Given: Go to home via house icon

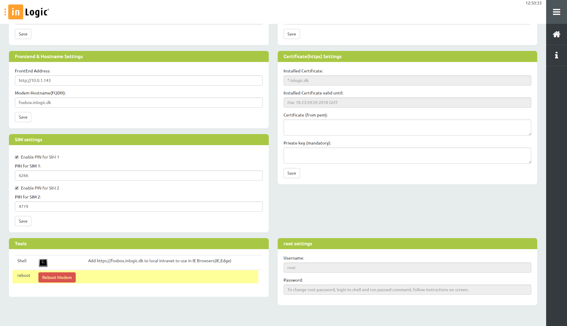Looking at the screenshot, I should coord(556,34).
